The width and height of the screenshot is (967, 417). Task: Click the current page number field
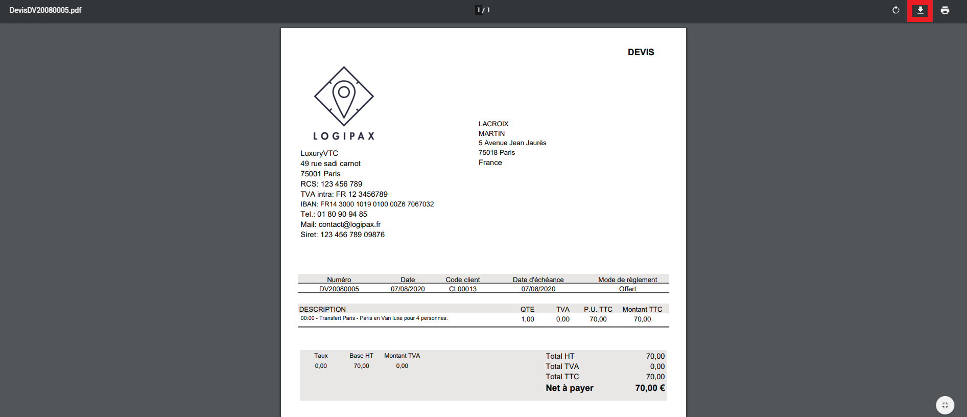[479, 10]
